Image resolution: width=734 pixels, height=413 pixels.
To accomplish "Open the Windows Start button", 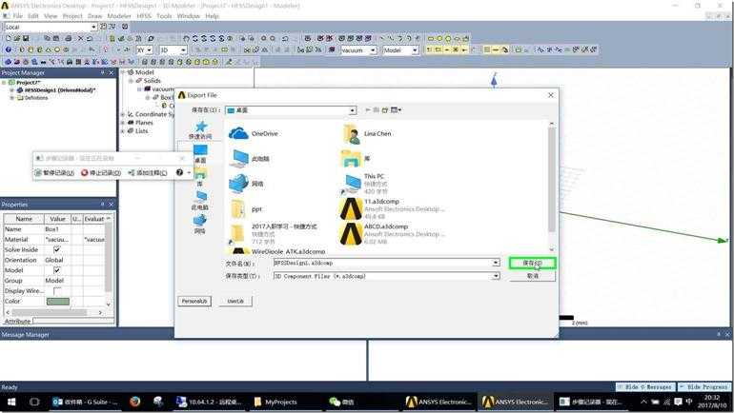I will tap(11, 402).
